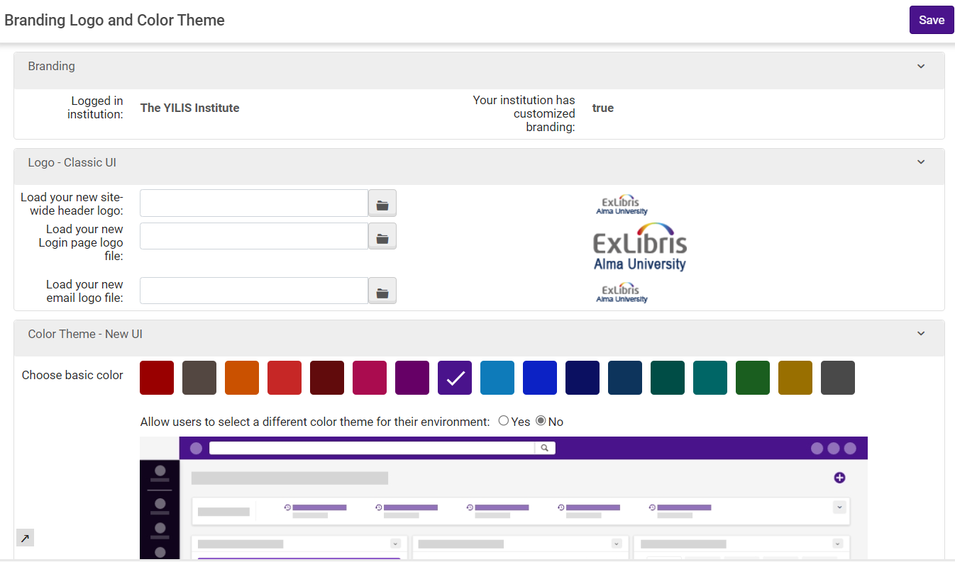Choose the orange basic color

tap(242, 378)
